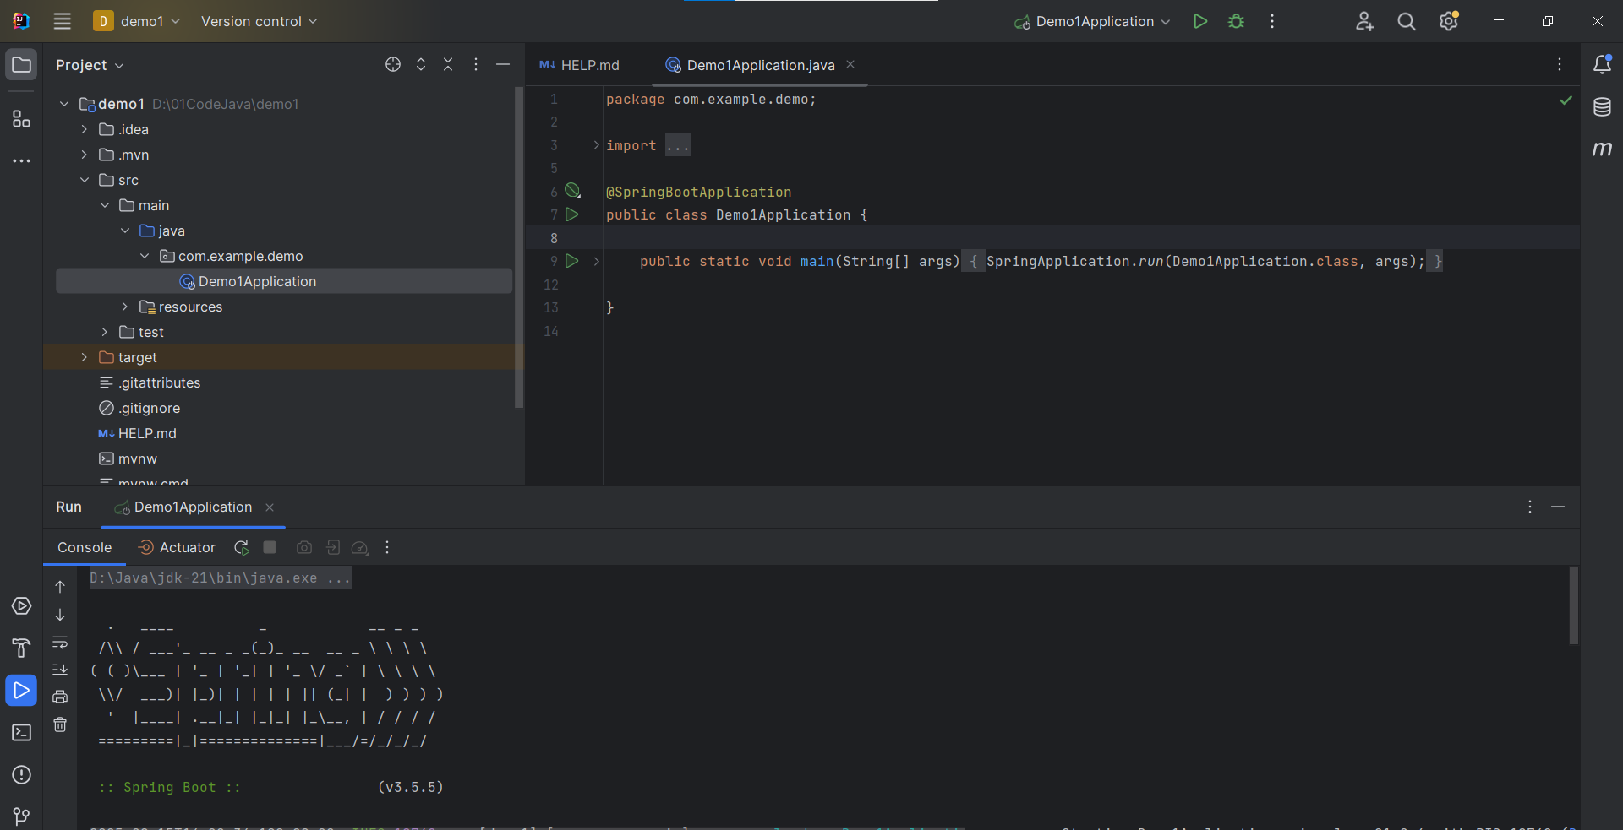1623x830 pixels.
Task: Collapse the src folder
Action: point(84,180)
